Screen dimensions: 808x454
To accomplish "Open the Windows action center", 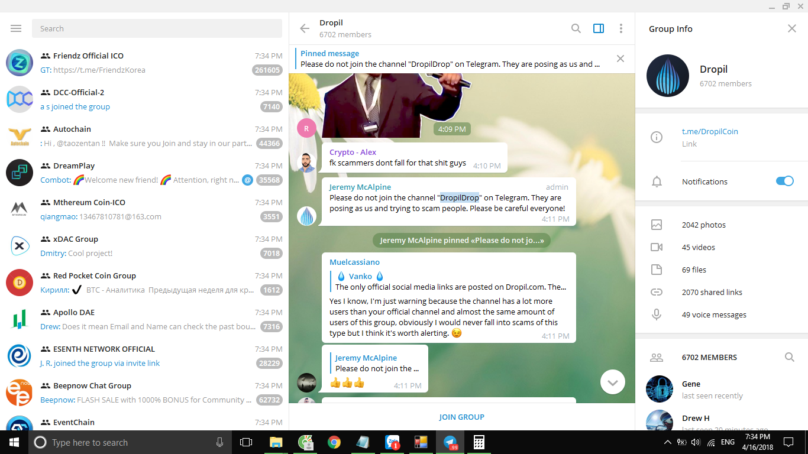I will point(788,442).
